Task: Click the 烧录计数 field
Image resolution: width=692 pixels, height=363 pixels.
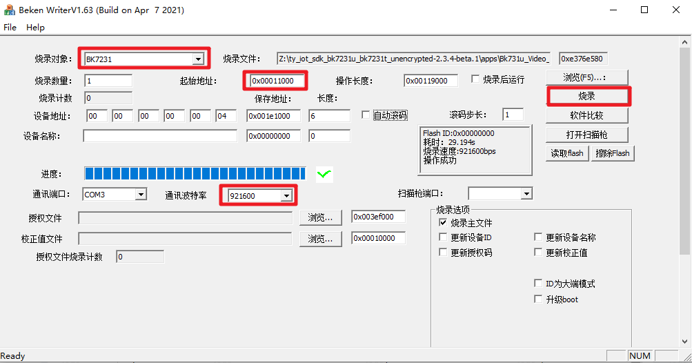Action: 108,98
